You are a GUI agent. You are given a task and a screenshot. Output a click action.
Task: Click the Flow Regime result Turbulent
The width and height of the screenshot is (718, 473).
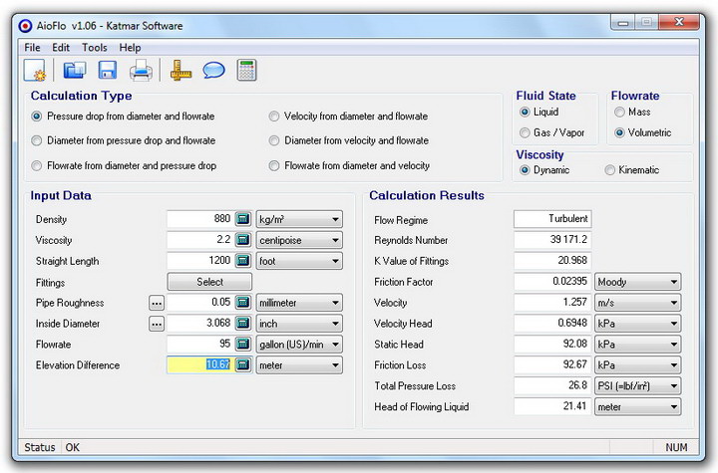552,219
